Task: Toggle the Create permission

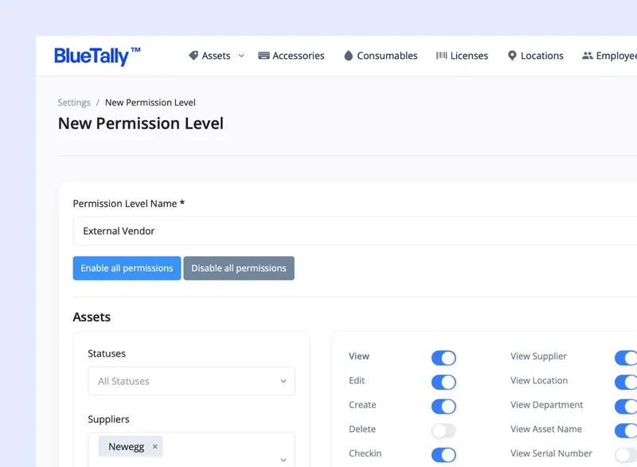Action: tap(444, 407)
